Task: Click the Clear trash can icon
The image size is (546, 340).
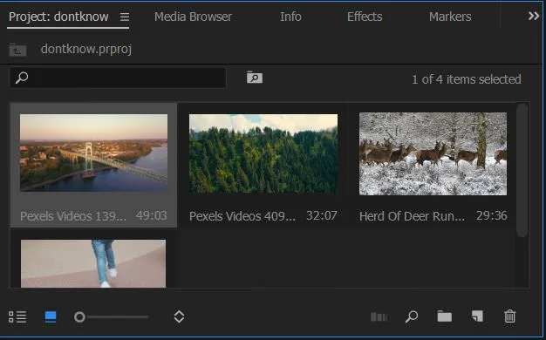Action: tap(509, 316)
